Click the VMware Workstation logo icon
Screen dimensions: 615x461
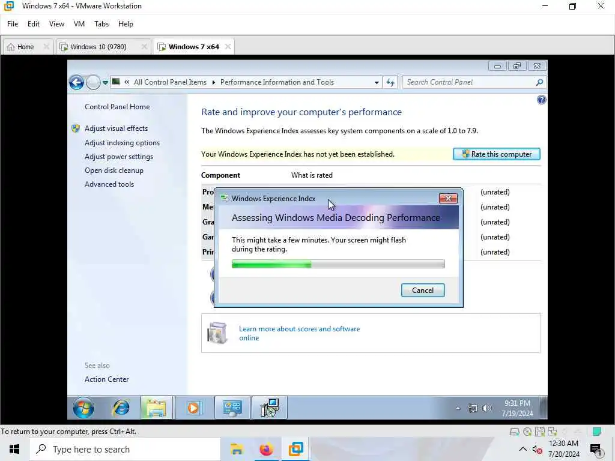click(x=8, y=6)
